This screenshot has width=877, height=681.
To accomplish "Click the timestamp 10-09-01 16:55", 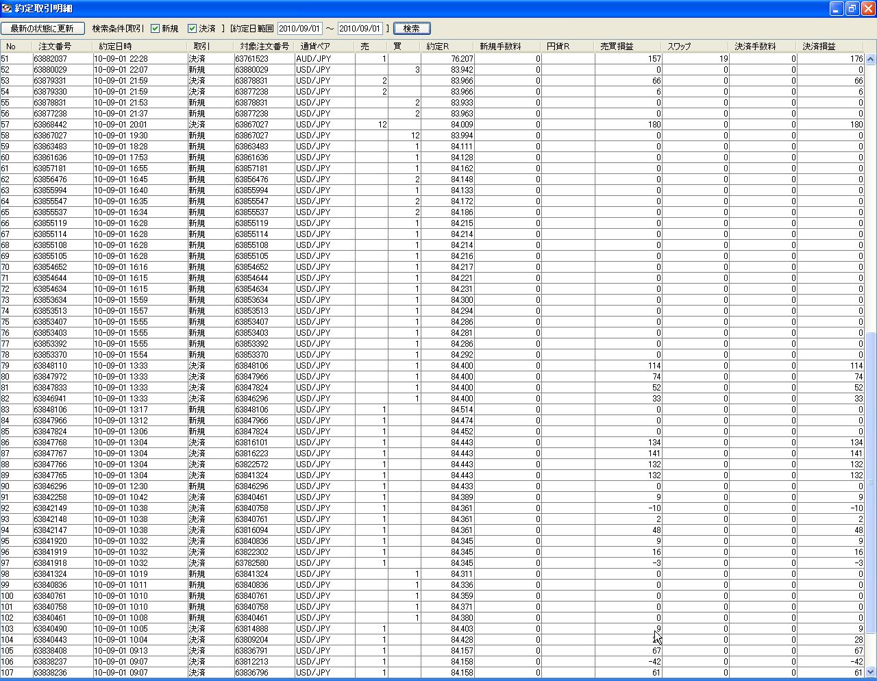I will tap(121, 169).
